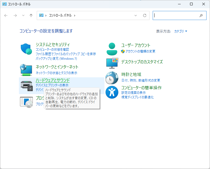This screenshot has width=210, height=169.
Task: Open the User Accounts person icon
Action: pyautogui.click(x=112, y=49)
